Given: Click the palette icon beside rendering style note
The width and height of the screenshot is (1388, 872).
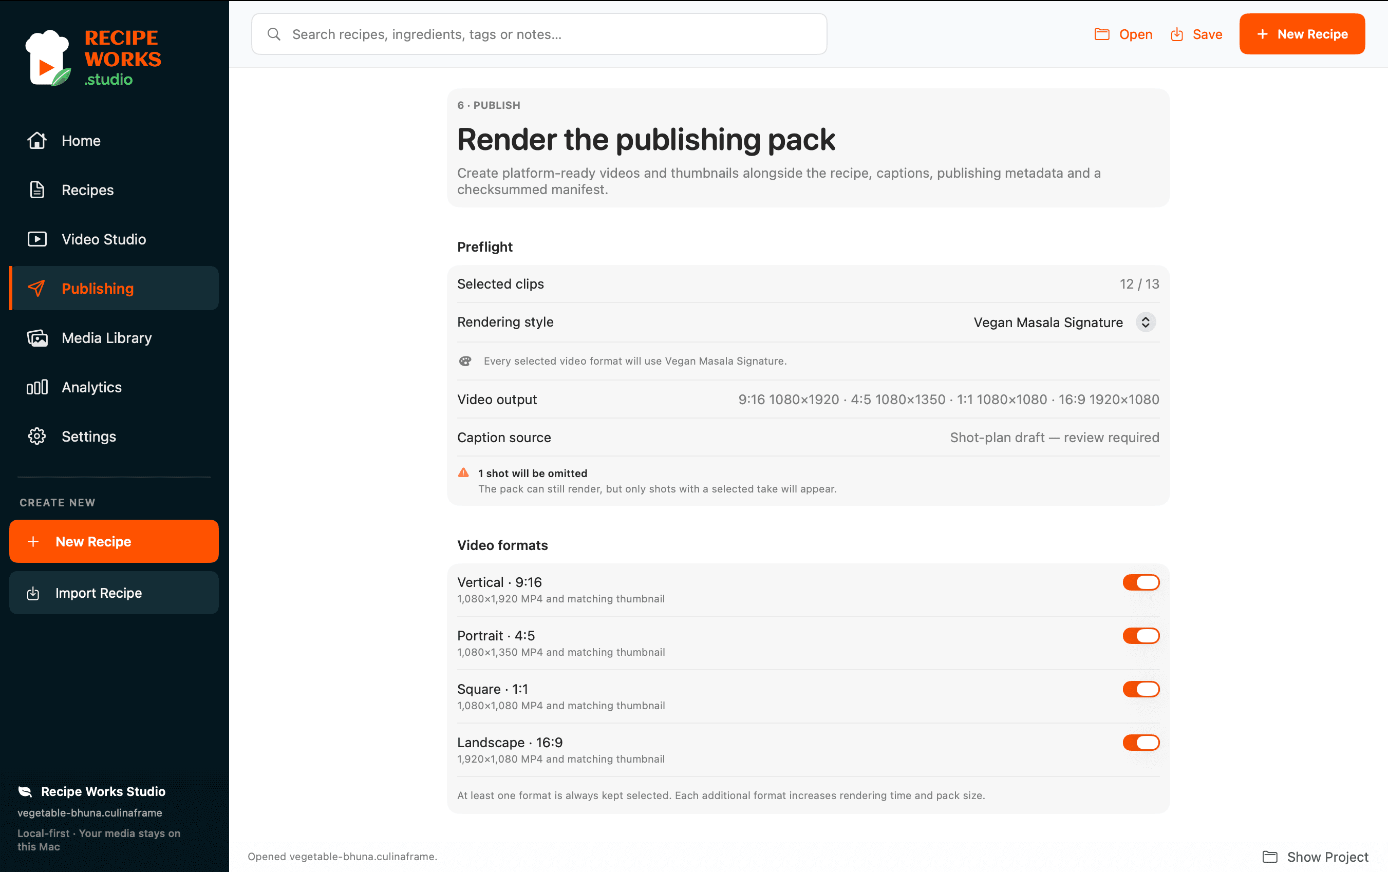Looking at the screenshot, I should [464, 361].
